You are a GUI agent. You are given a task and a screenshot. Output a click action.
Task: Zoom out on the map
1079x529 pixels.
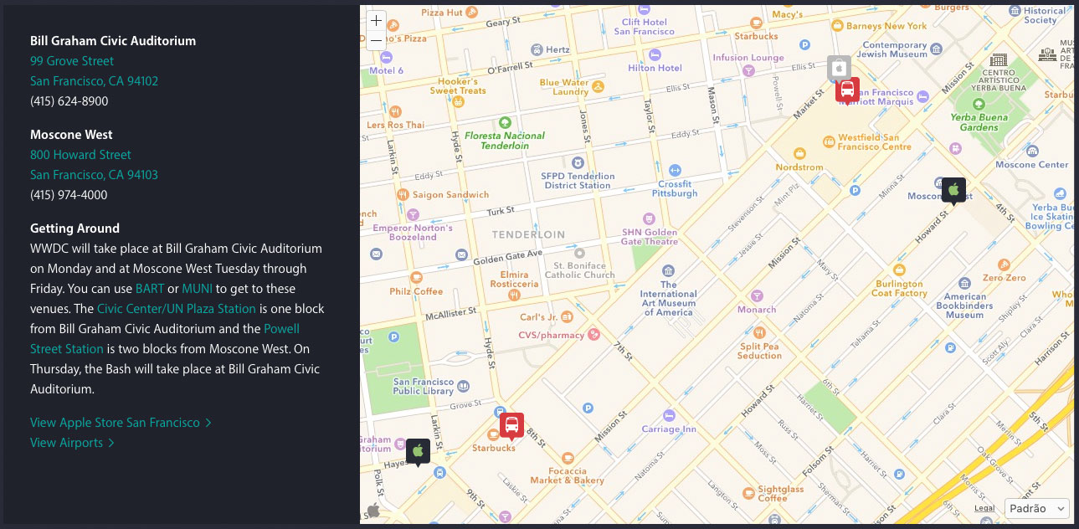click(x=377, y=39)
